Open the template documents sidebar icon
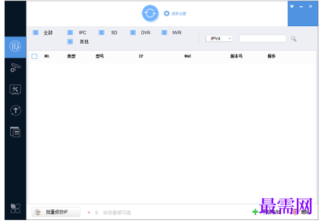The height and width of the screenshot is (224, 323). click(x=15, y=132)
